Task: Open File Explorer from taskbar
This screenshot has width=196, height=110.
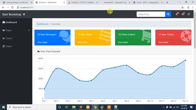Action: coord(74,107)
